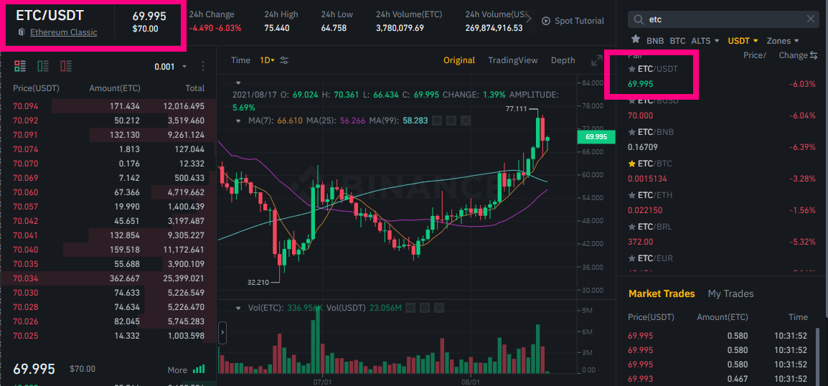Open the Ethereum Classic info link
The width and height of the screenshot is (828, 386).
[x=63, y=32]
